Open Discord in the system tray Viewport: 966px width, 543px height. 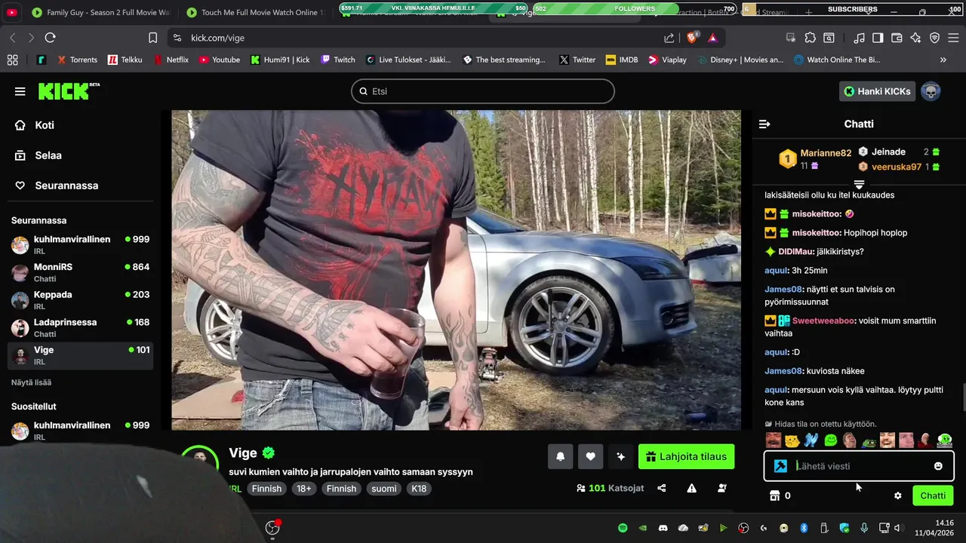point(663,528)
